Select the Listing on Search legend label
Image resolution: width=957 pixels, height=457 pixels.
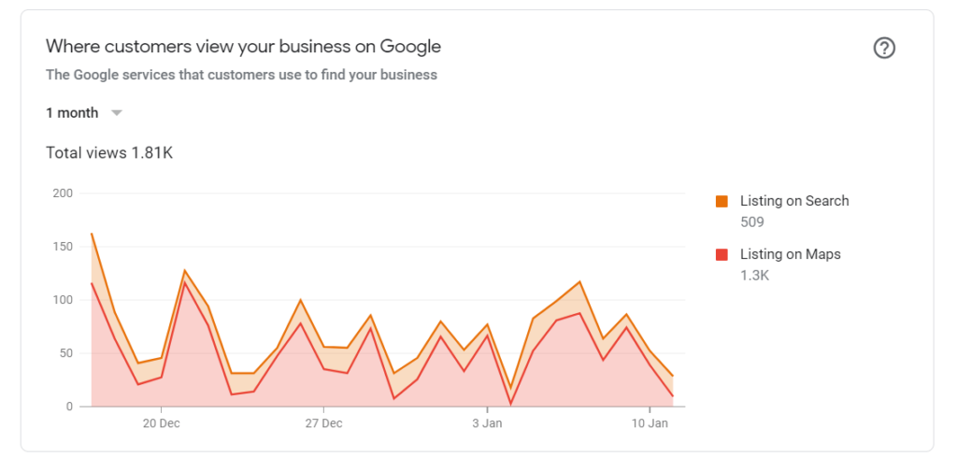pyautogui.click(x=794, y=201)
